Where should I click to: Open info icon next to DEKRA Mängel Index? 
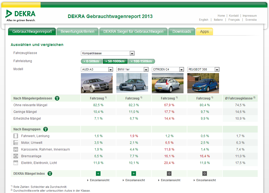tap(50, 174)
